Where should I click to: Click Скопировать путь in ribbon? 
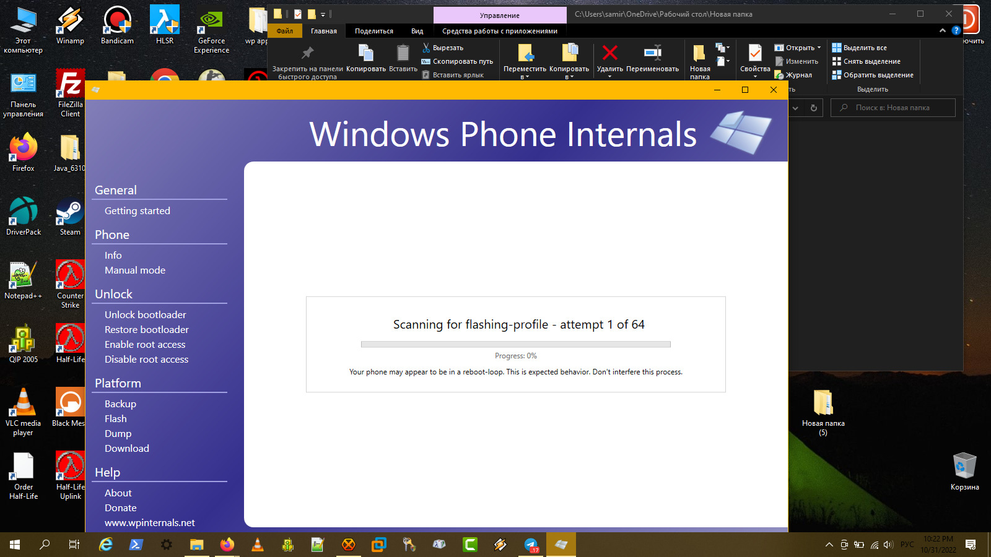(458, 61)
